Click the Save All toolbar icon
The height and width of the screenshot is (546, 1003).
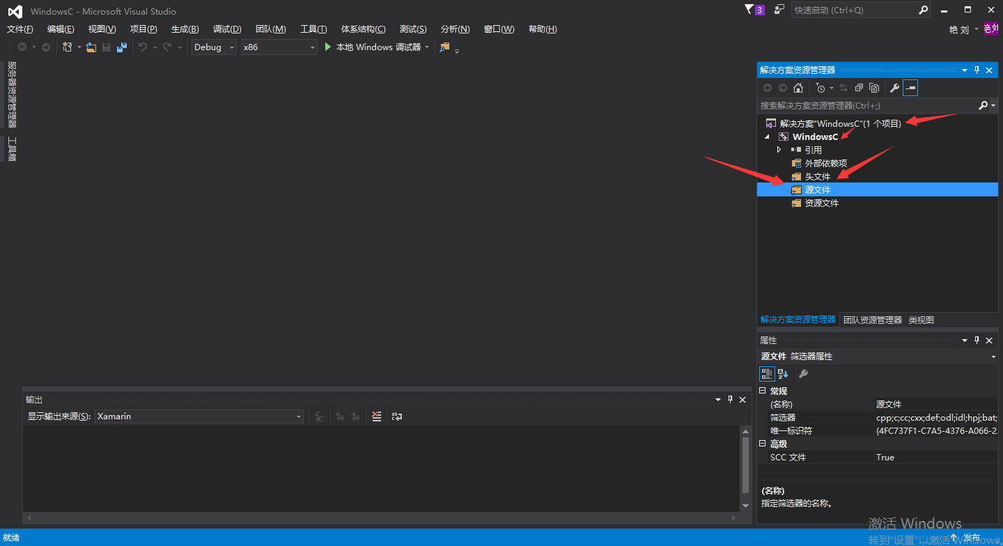pos(122,47)
